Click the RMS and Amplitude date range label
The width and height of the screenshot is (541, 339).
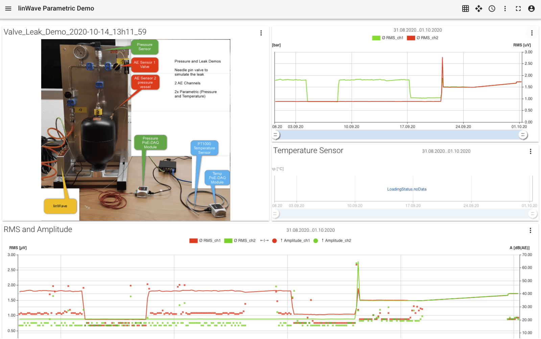pos(310,230)
